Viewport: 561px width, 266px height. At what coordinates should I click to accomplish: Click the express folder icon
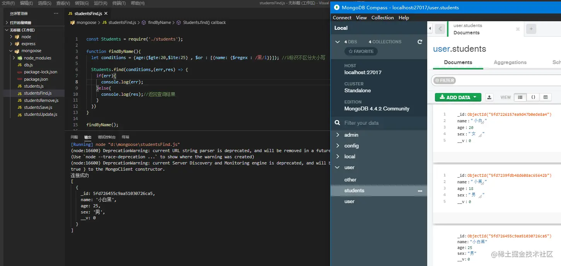pos(17,44)
